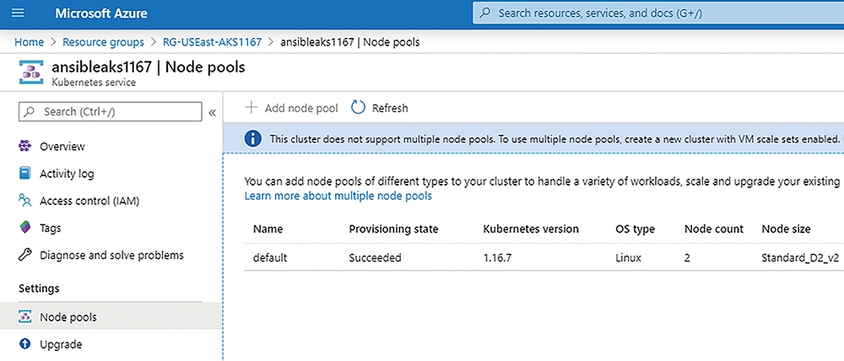Open Activity log page
The width and height of the screenshot is (844, 361).
coord(67,173)
